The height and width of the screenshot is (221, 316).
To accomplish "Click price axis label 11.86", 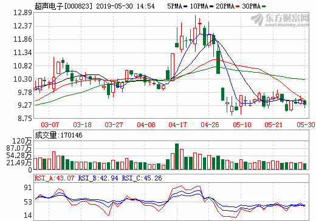I will pyautogui.click(x=22, y=39).
